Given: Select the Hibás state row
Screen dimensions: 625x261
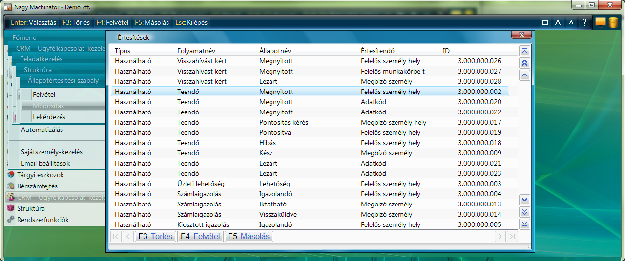Looking at the screenshot, I should click(310, 143).
